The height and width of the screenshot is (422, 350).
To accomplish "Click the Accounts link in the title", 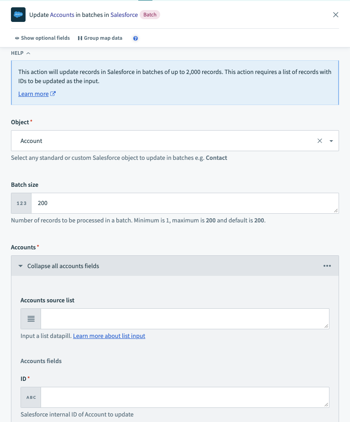I will [x=62, y=15].
